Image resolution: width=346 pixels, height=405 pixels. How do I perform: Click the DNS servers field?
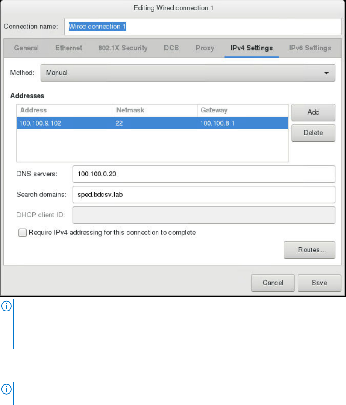pyautogui.click(x=204, y=174)
